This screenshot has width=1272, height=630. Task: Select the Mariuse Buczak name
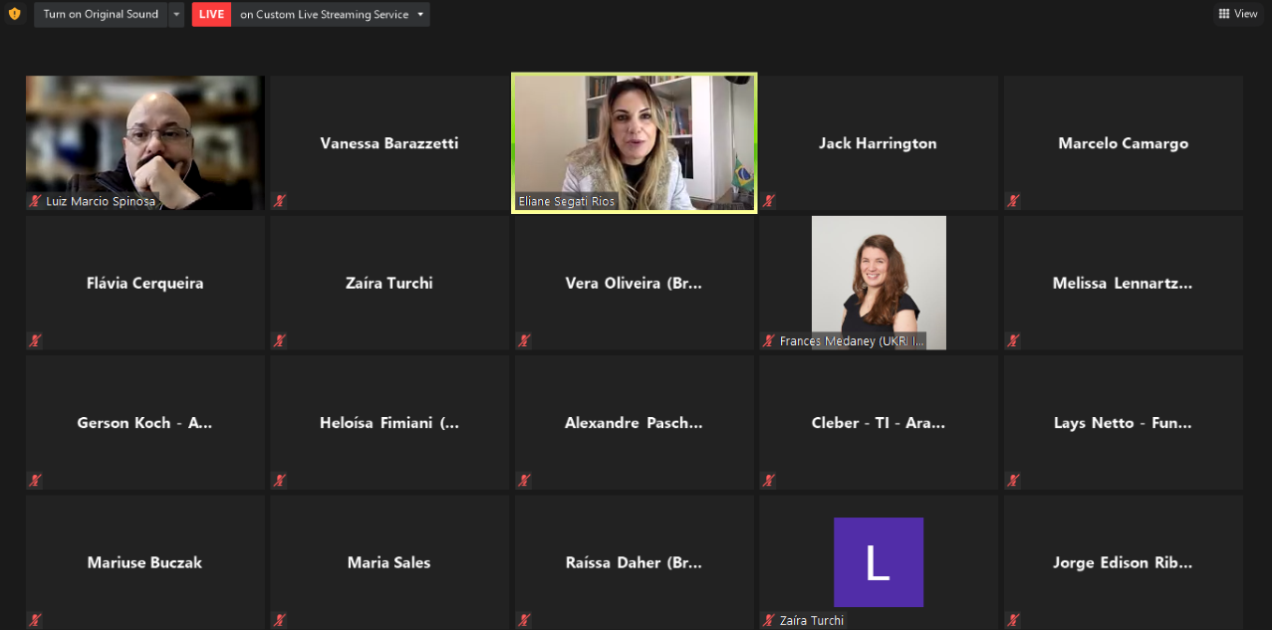click(x=145, y=562)
